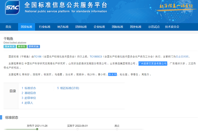Click the 即将实施 status tag
Image resolution: width=198 pixels, height=132 pixels.
(34, 47)
